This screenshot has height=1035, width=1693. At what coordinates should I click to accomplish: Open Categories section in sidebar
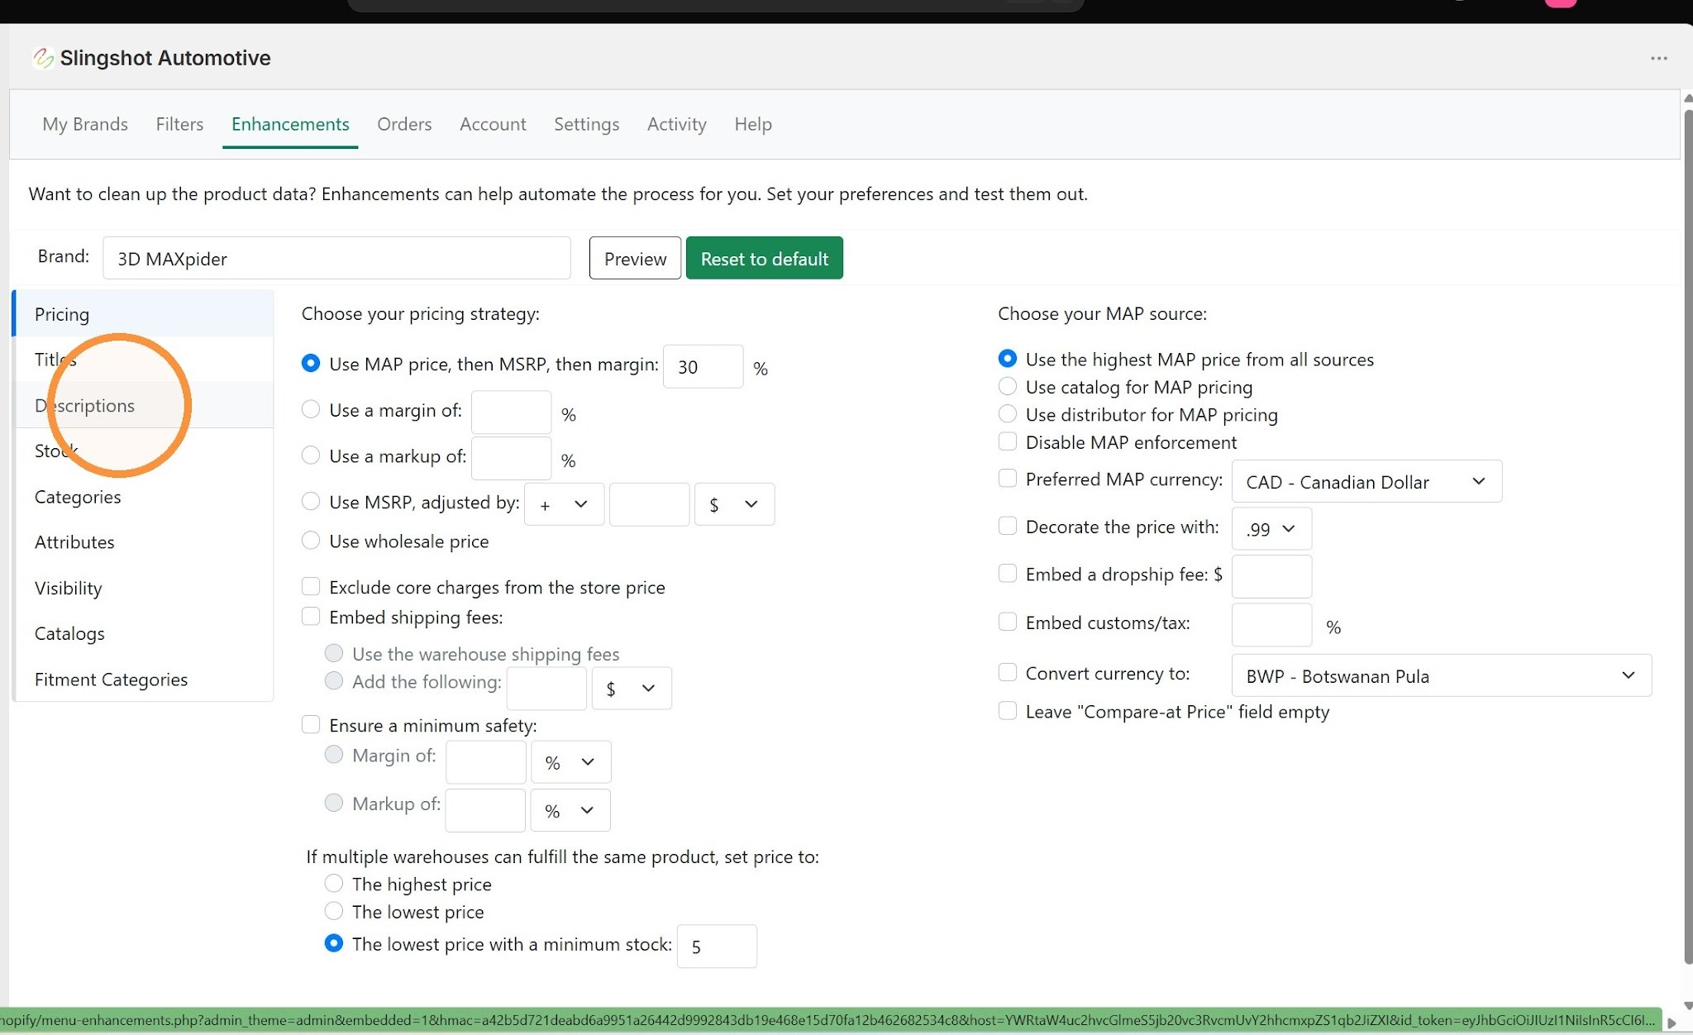point(144,497)
